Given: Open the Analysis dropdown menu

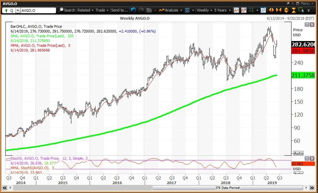Looking at the screenshot, I should click(171, 10).
